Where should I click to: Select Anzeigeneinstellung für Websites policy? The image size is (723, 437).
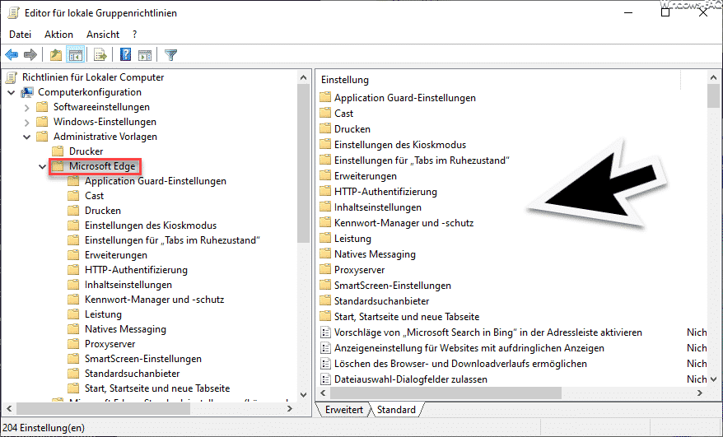469,348
